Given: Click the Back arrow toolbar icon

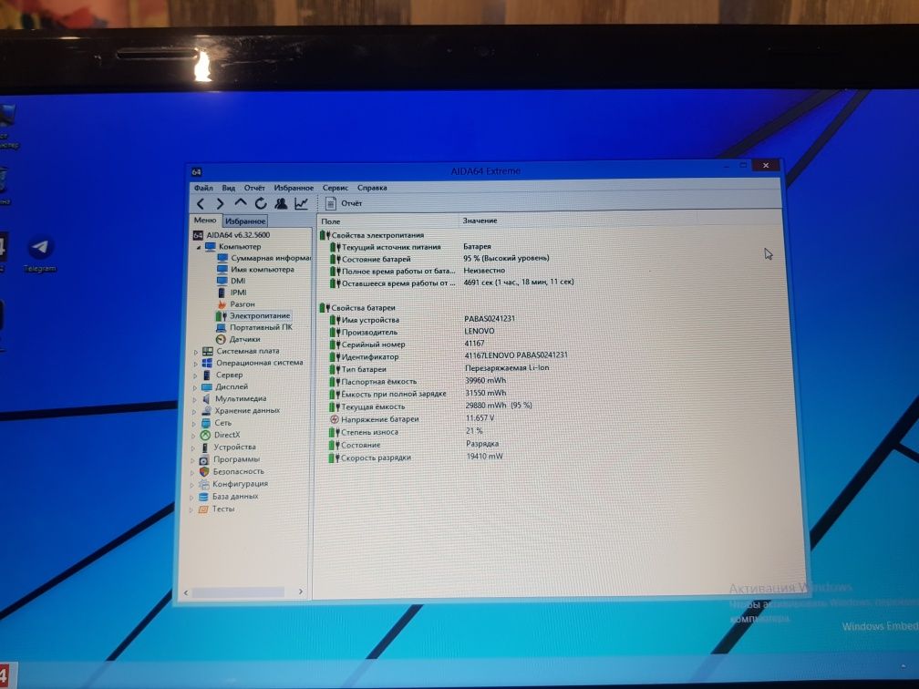Looking at the screenshot, I should click(x=201, y=204).
